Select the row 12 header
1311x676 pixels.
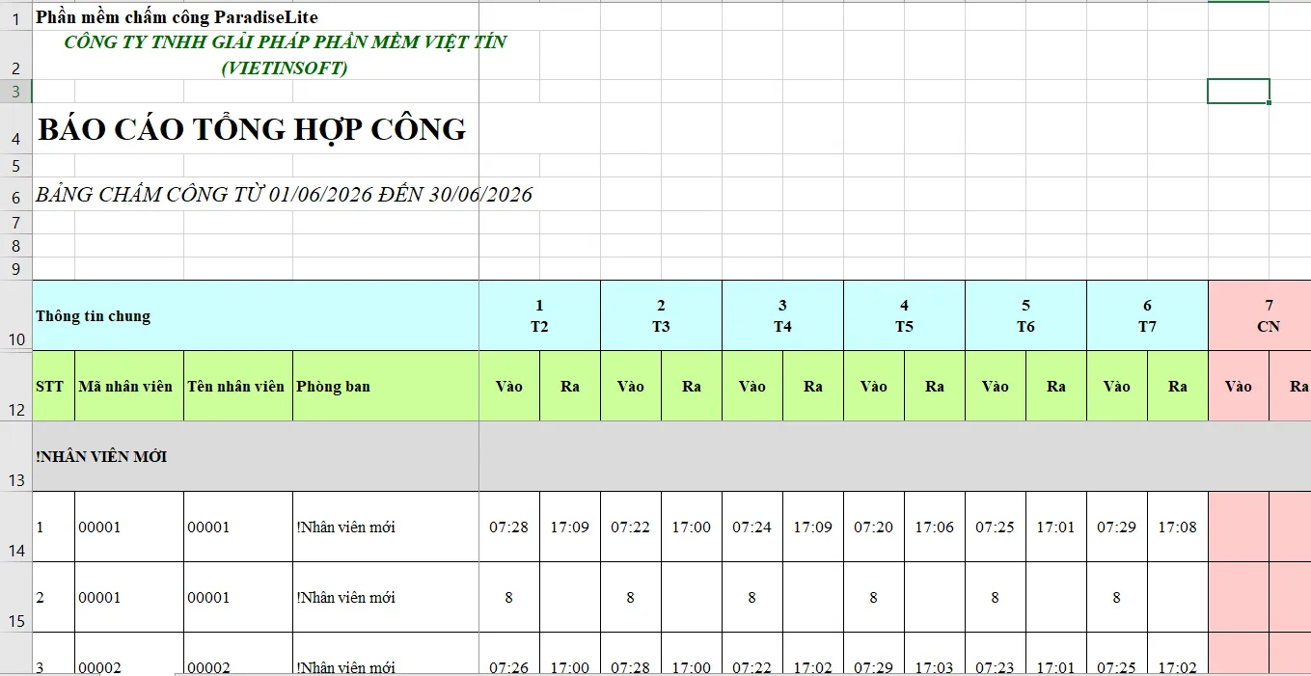click(15, 386)
